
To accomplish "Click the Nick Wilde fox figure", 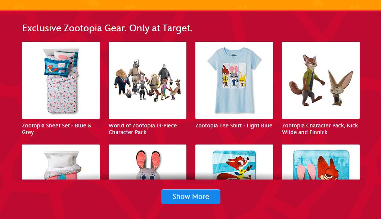I will coord(307,80).
